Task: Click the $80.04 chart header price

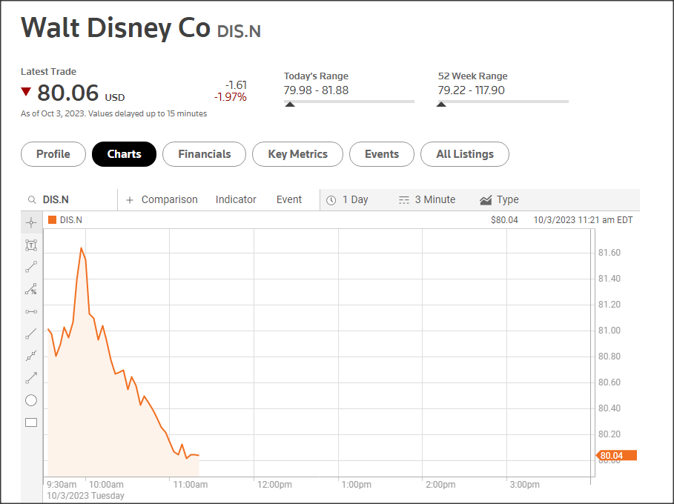Action: 504,220
